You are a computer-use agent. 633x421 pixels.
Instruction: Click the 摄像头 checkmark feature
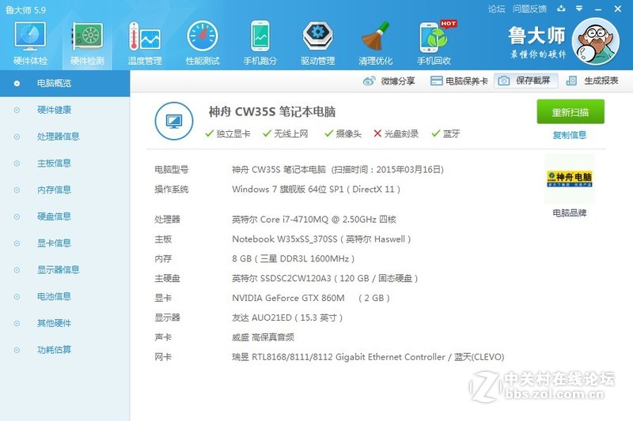(343, 133)
